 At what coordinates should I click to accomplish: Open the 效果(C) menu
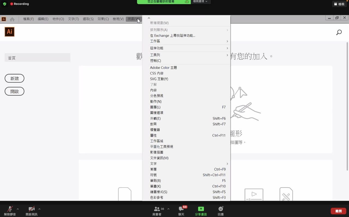tap(103, 19)
